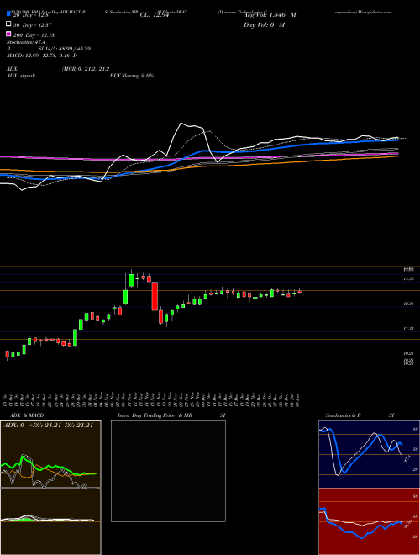Click the 12.24 price axis label
This screenshot has height=555, width=420.
(x=408, y=304)
